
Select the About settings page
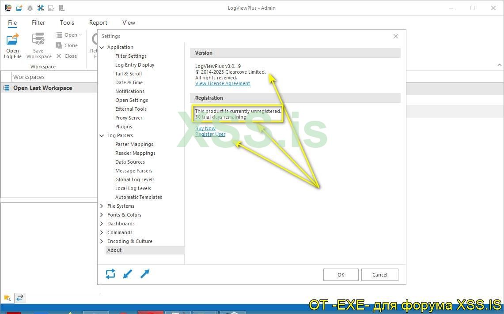(144, 250)
